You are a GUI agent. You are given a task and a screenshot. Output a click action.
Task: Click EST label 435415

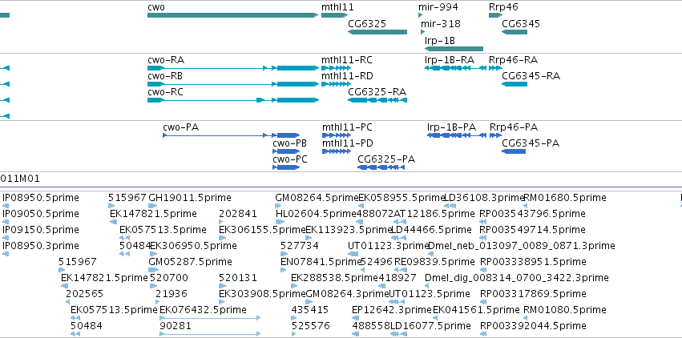click(310, 310)
